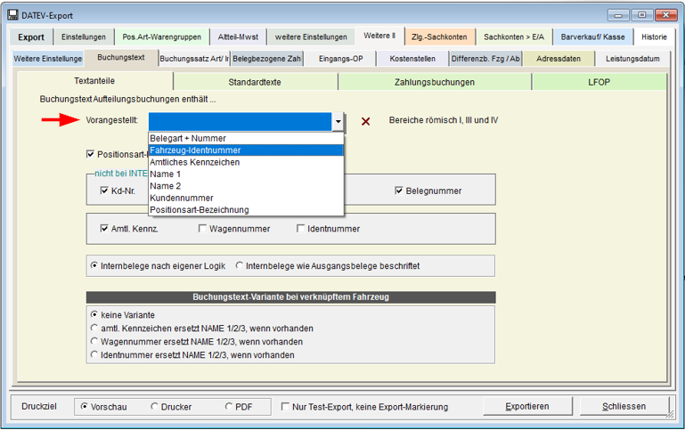Viewport: 685px width, 430px height.
Task: Open the Zlg.-Sachkonten tab
Action: click(439, 37)
